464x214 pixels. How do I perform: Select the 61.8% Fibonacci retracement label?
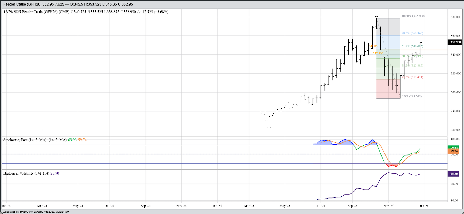click(412, 46)
